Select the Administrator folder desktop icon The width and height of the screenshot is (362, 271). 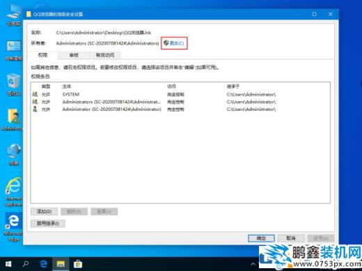coord(13,120)
